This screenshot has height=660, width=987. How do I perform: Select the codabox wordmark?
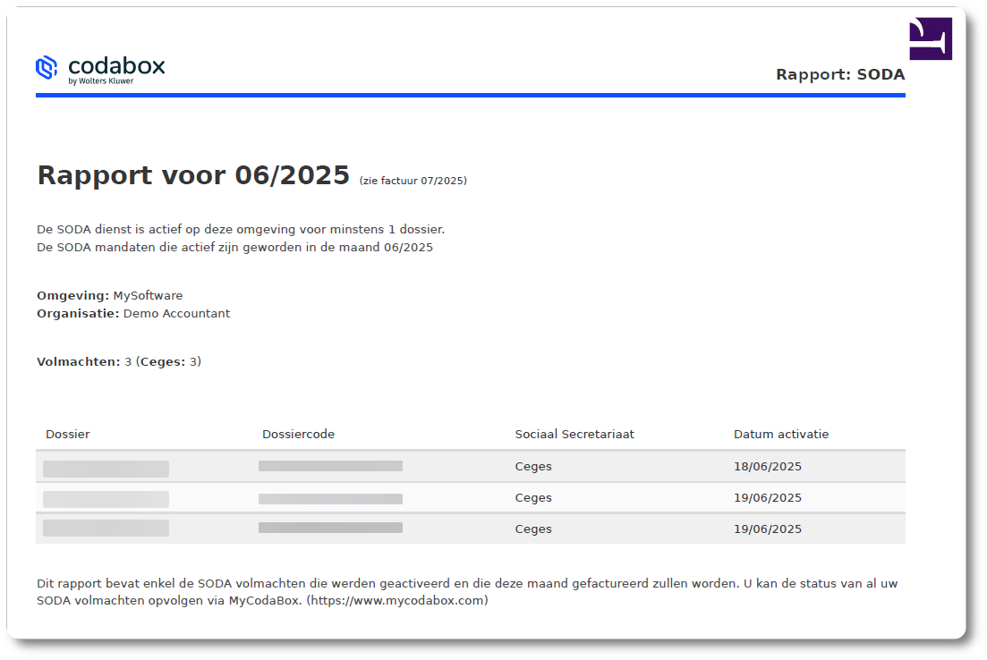pos(116,63)
